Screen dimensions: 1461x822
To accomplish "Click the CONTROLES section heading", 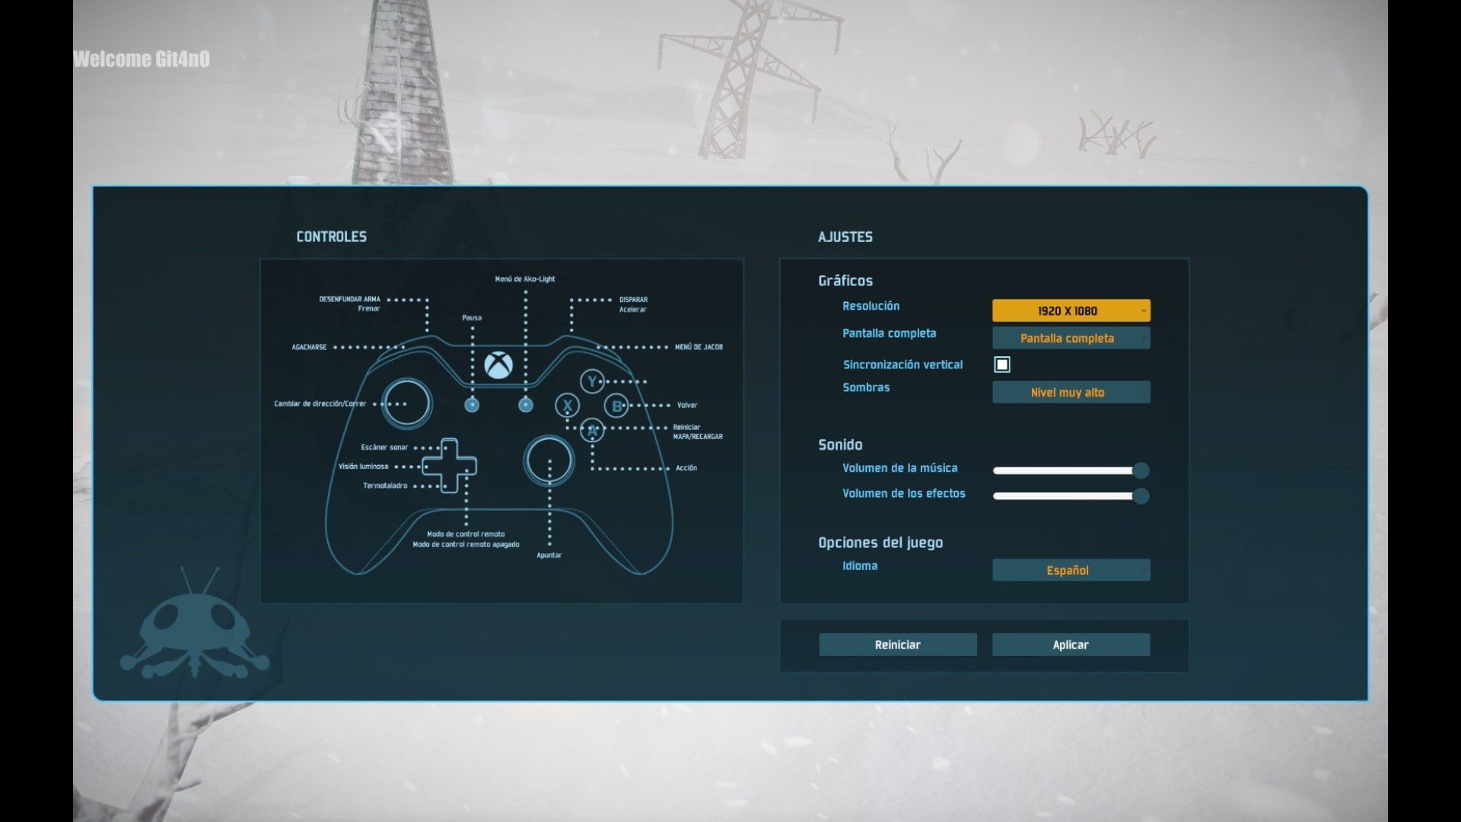I will [331, 237].
